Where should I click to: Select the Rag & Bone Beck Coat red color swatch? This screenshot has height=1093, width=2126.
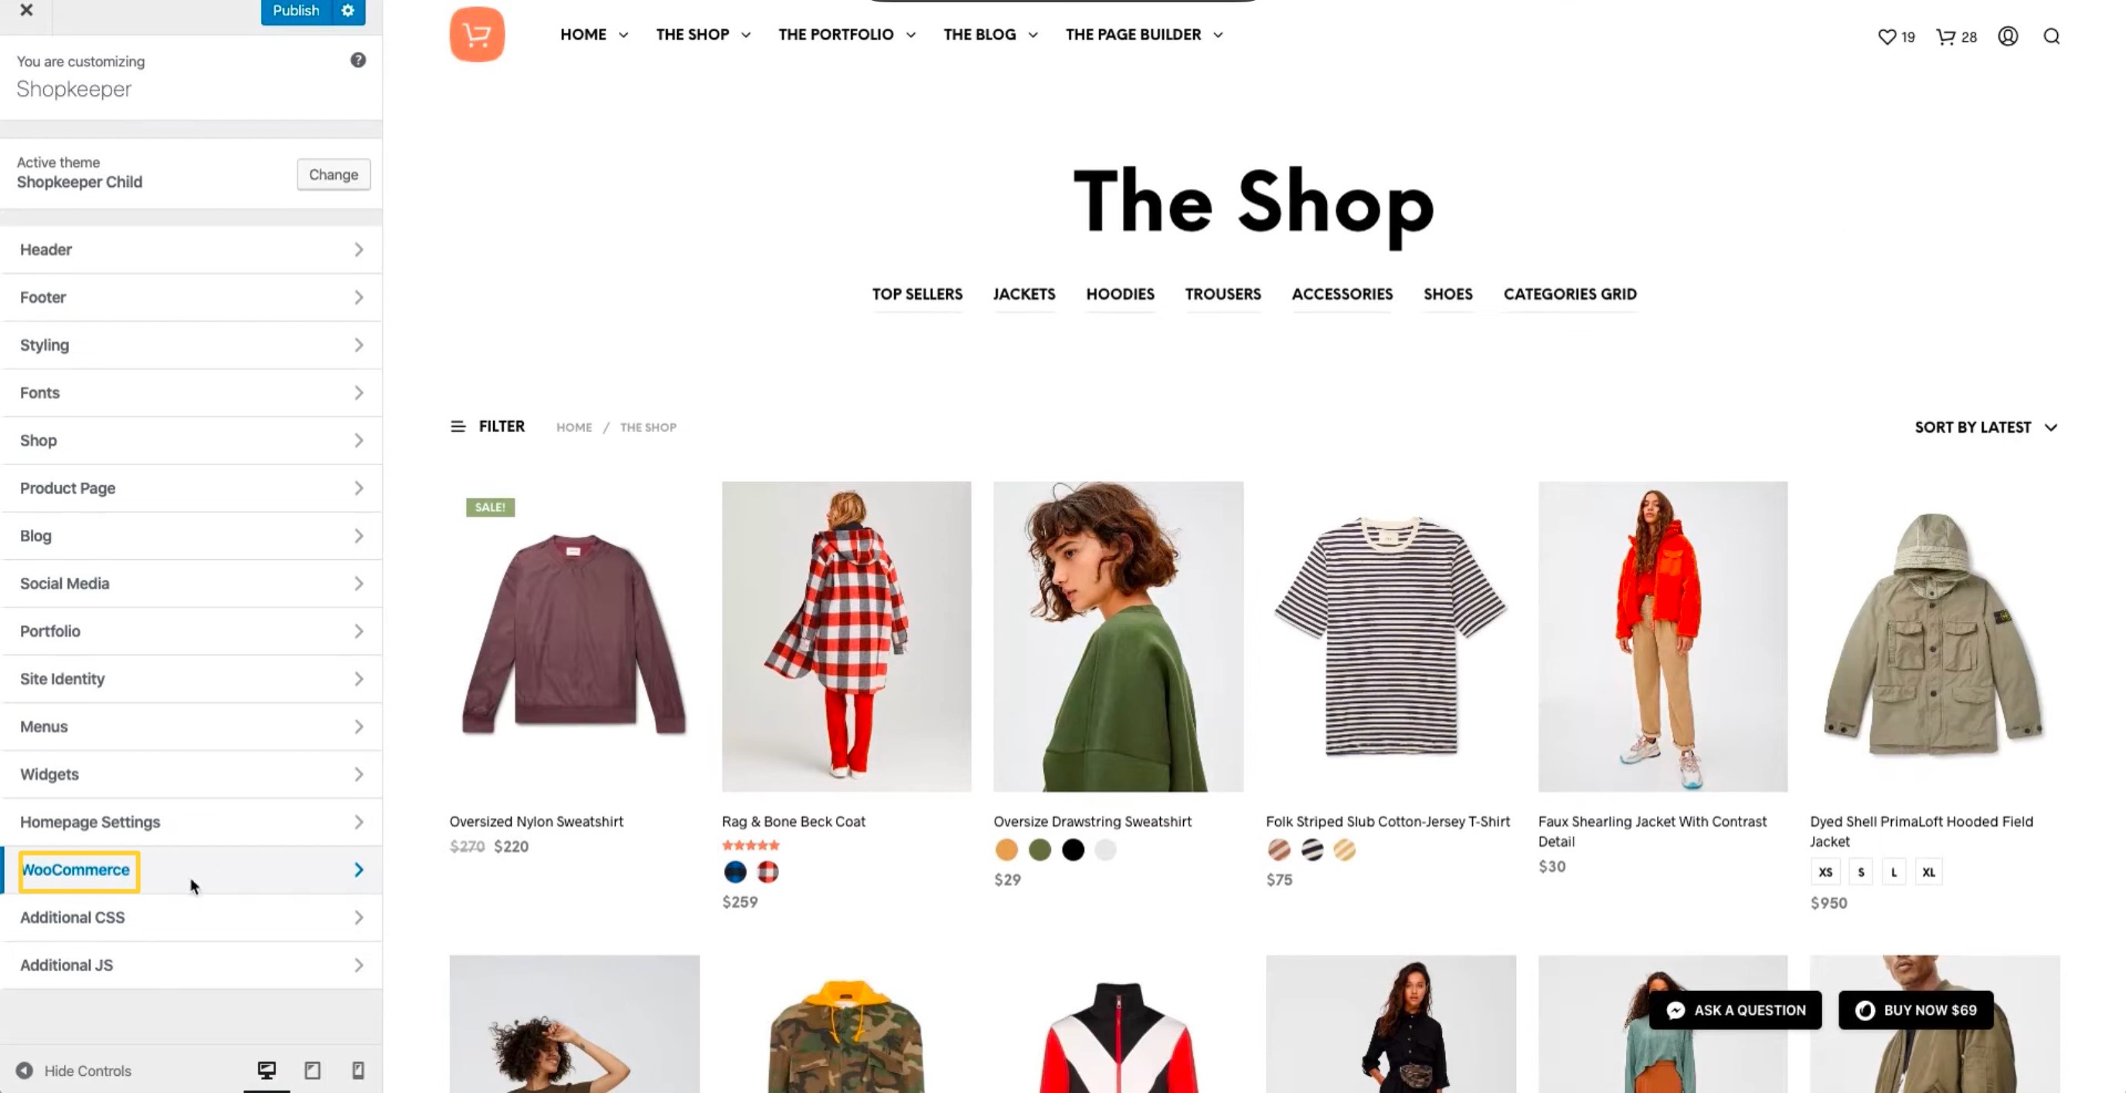(x=767, y=871)
